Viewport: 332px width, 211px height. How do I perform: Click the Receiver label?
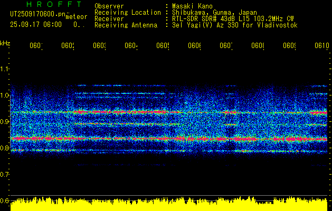point(109,19)
